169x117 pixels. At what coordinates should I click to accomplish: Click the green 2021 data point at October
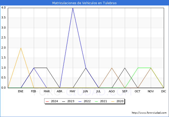[138, 68]
